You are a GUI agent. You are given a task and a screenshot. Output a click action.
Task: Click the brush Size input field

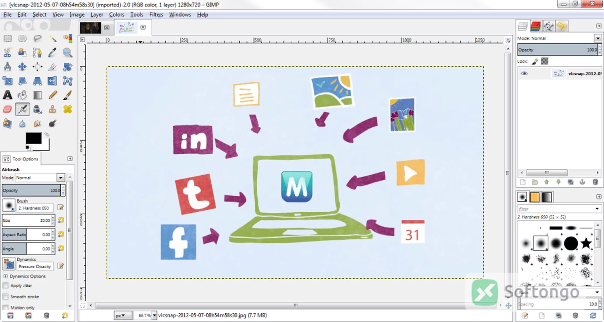pyautogui.click(x=26, y=220)
